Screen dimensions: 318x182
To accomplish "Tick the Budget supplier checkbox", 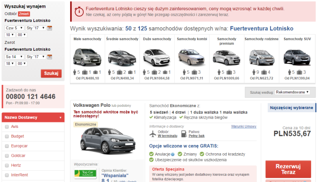I will (x=7, y=136).
